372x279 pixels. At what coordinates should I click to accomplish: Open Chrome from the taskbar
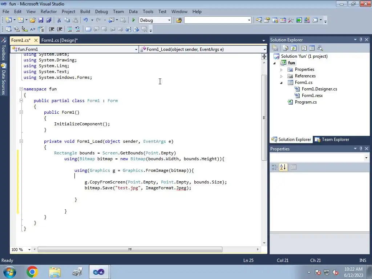(32, 272)
